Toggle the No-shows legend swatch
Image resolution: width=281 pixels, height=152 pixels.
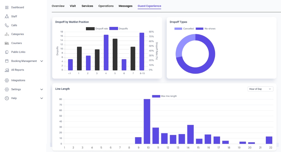(x=200, y=29)
